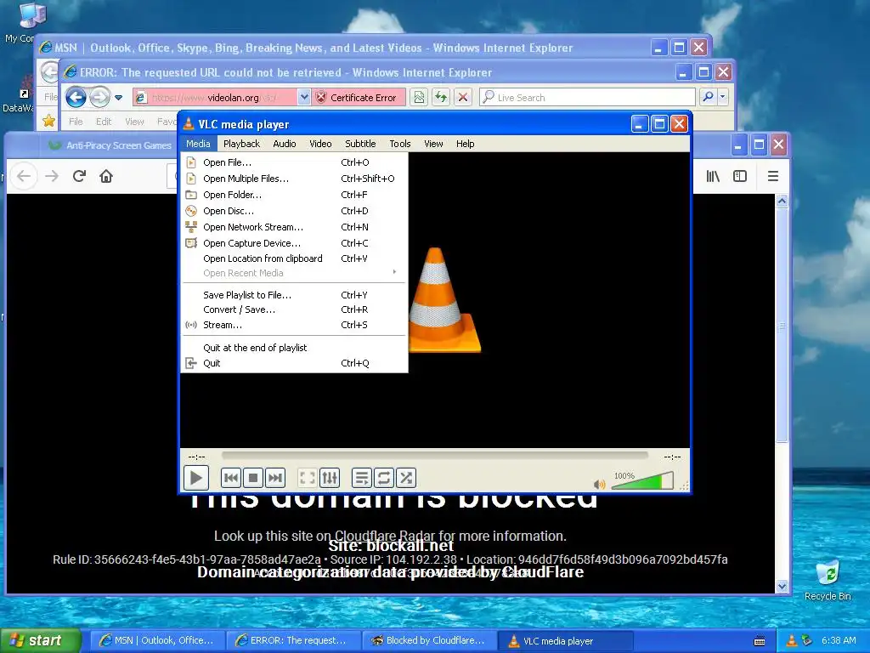Open the VLC Audio menu
The image size is (870, 653).
click(x=284, y=143)
